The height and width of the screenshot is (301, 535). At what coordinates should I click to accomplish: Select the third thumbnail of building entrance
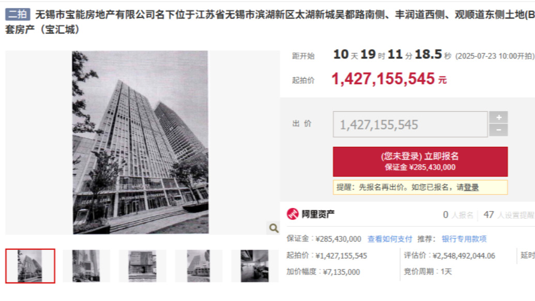[x=143, y=266]
